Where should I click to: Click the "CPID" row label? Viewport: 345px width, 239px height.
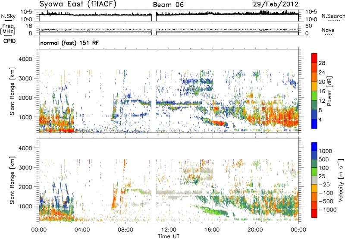click(9, 41)
